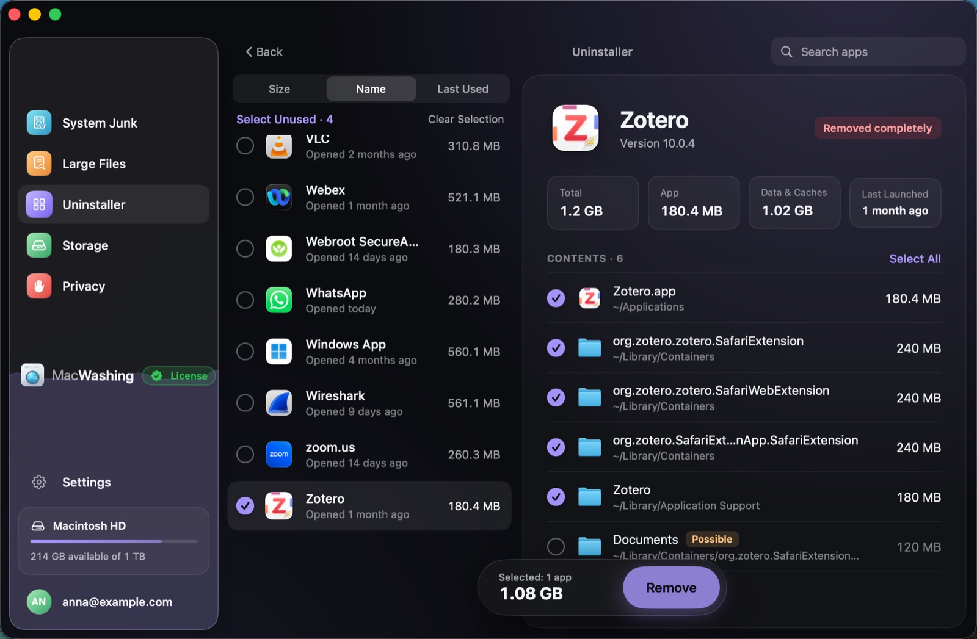Click the Removed completely badge
This screenshot has width=977, height=639.
[x=877, y=128]
